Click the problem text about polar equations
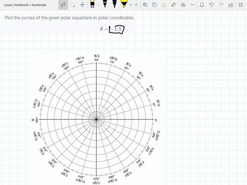Viewport: 247px width, 185px height. click(69, 17)
